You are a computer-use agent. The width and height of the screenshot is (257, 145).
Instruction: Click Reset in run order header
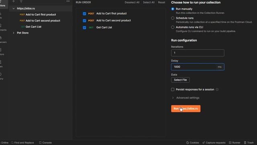click(x=161, y=2)
